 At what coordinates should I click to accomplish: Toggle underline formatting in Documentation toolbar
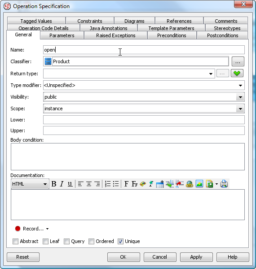pos(70,184)
